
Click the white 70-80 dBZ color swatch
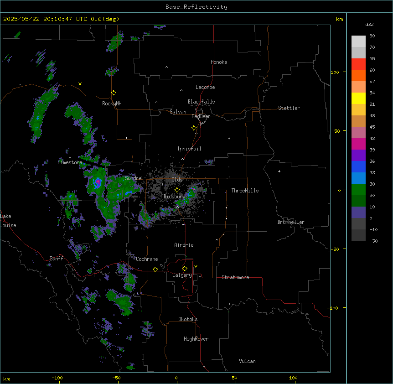(x=358, y=42)
